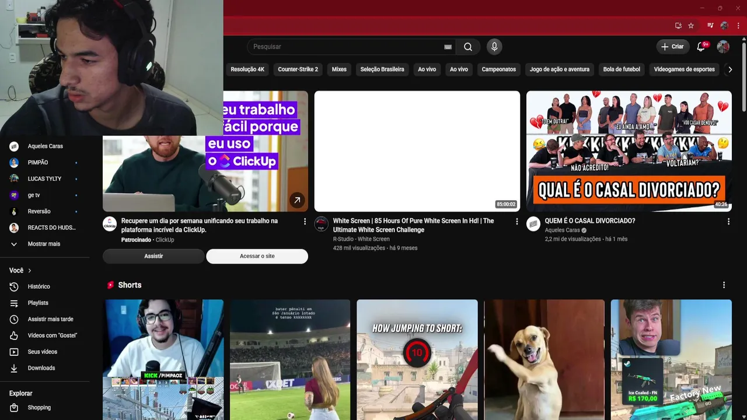
Task: Expand the Você section
Action: pos(20,271)
